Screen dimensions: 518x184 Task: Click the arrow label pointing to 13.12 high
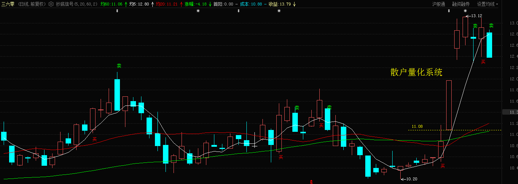click(474, 16)
